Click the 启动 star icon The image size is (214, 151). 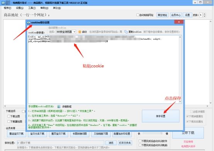80,32
